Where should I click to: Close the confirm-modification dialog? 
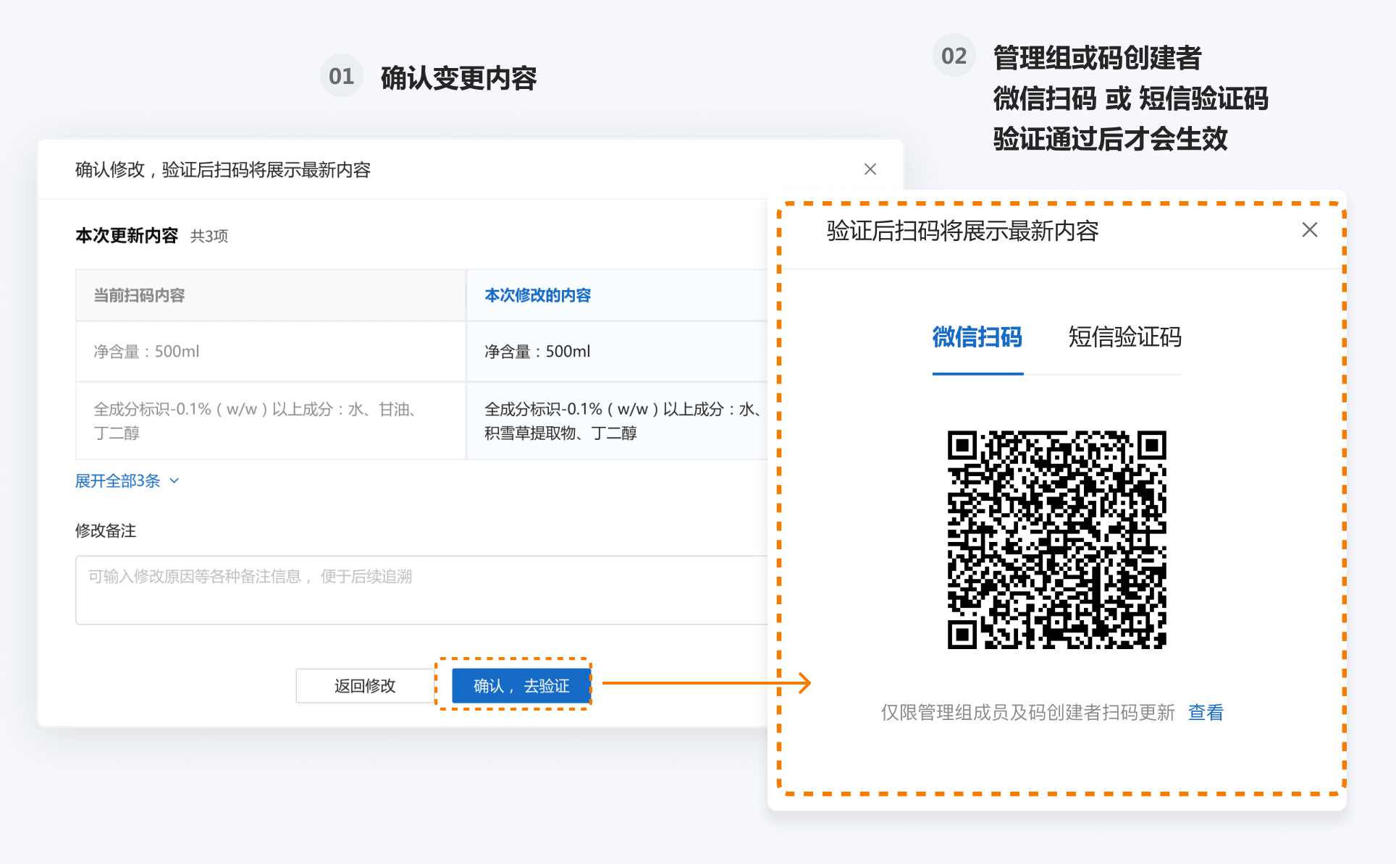pos(870,169)
